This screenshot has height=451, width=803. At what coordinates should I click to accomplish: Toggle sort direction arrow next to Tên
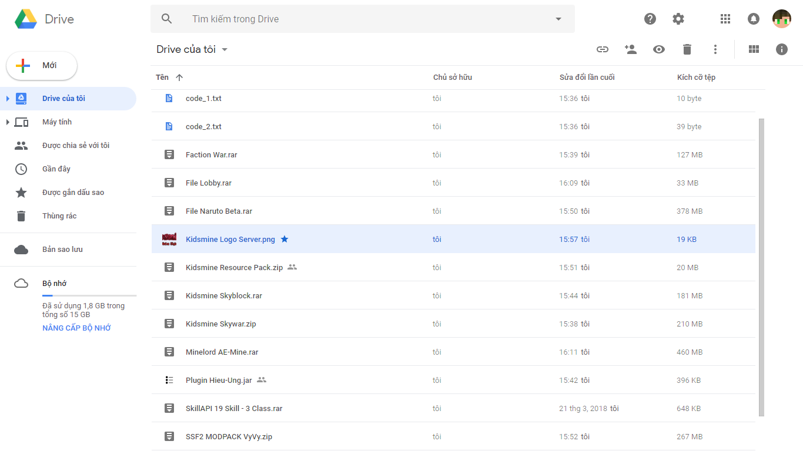pos(179,78)
